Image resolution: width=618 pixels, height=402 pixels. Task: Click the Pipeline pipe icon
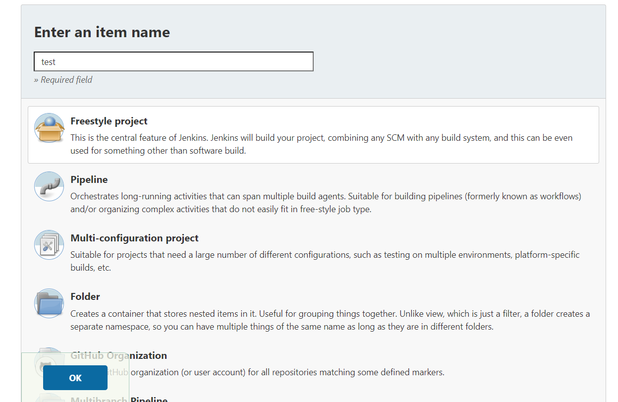(x=49, y=186)
